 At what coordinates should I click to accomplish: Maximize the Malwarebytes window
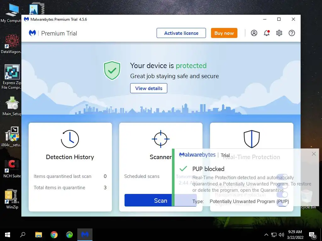(x=279, y=19)
